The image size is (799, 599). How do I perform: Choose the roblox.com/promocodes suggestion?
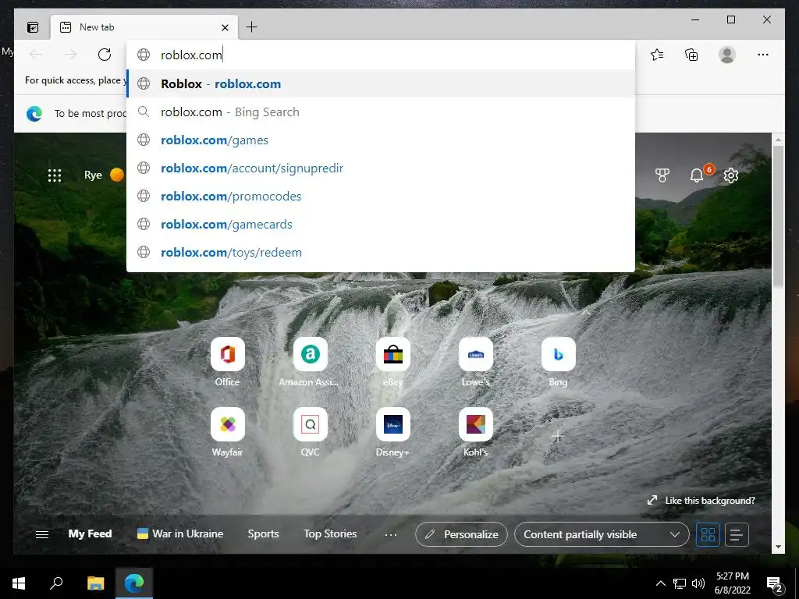(381, 196)
